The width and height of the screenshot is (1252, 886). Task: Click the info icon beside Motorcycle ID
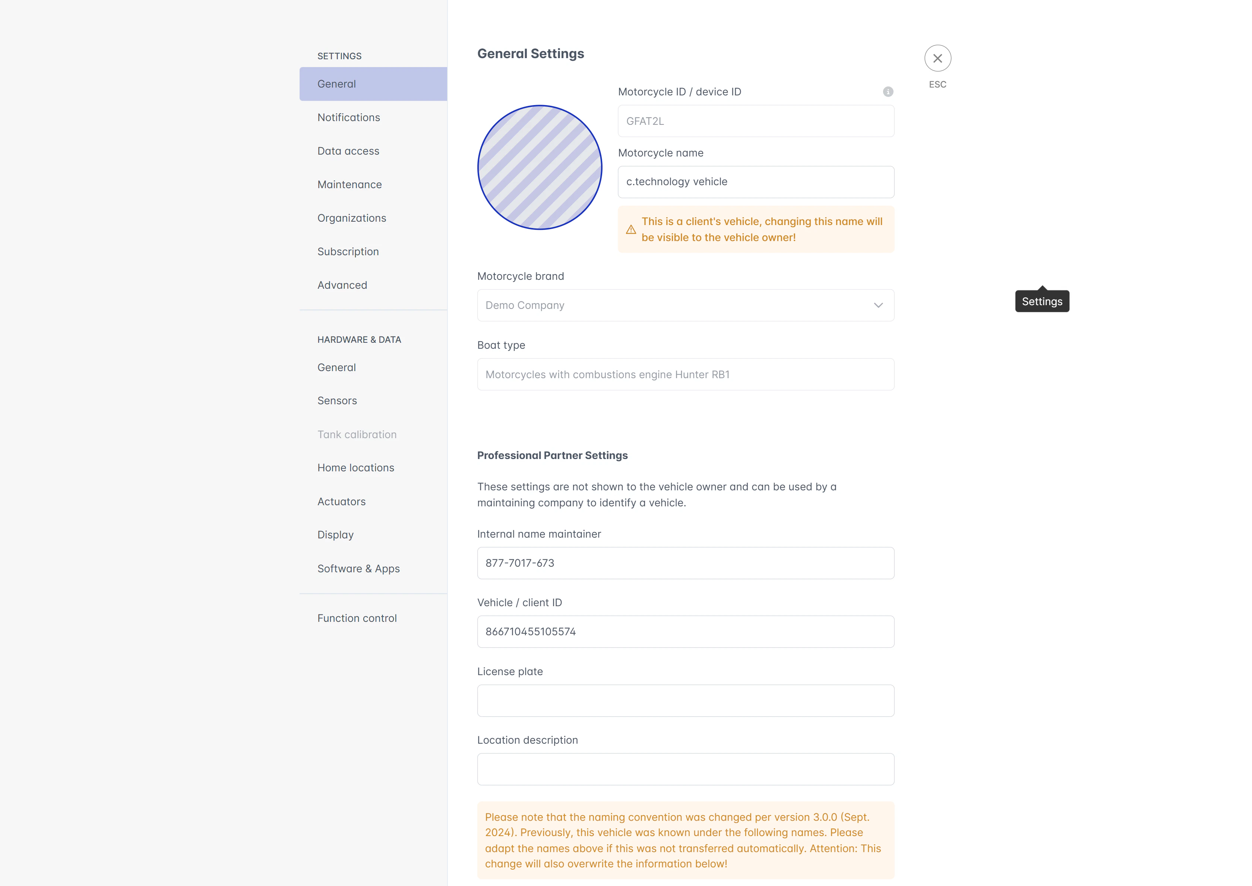[x=888, y=92]
